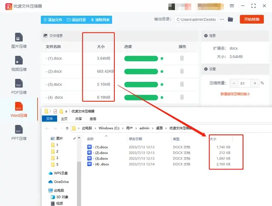Click the 清除列表 clear list button
The width and height of the screenshot is (272, 206).
100,20
